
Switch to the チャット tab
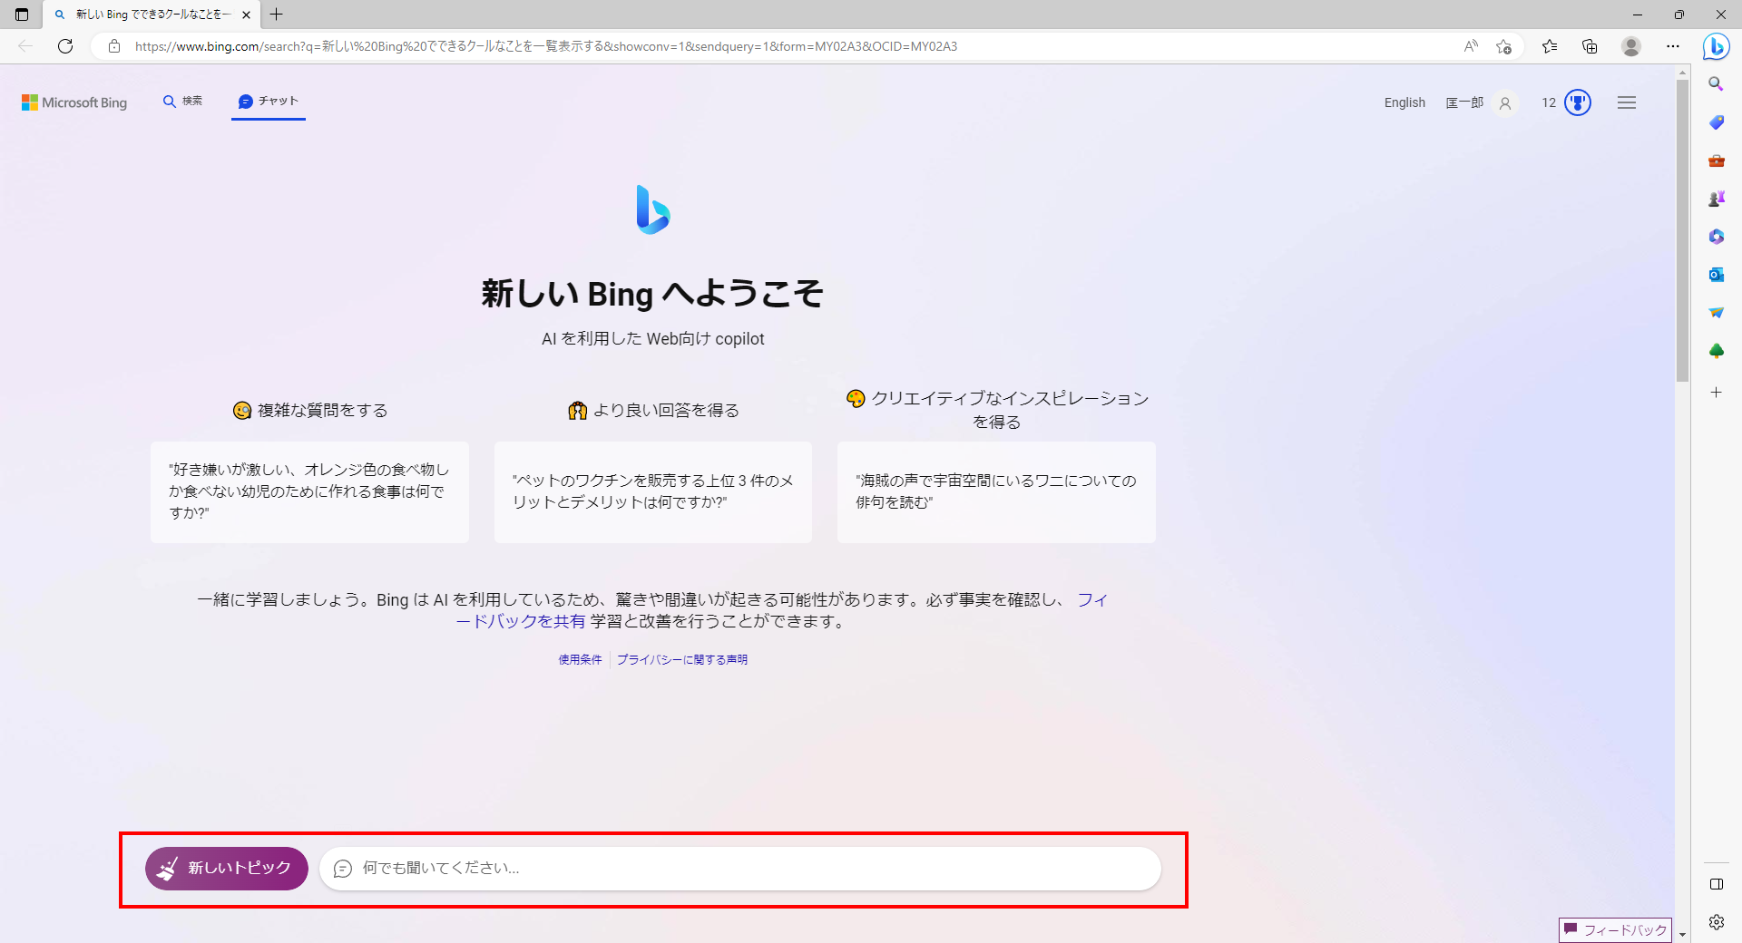click(x=268, y=101)
